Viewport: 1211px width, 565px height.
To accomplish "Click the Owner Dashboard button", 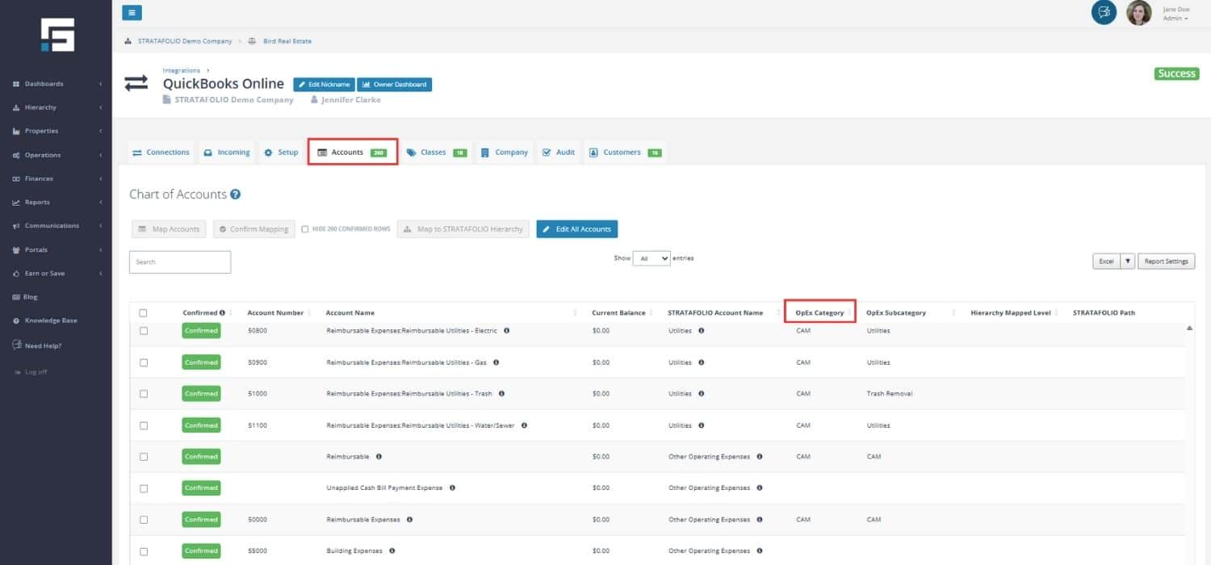I will pyautogui.click(x=394, y=85).
